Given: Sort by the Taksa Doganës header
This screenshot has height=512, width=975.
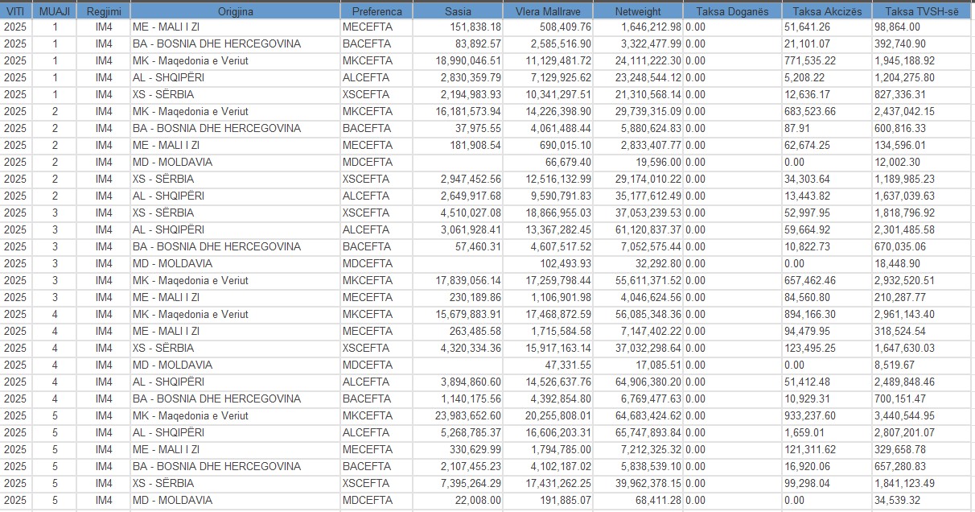Looking at the screenshot, I should pos(732,11).
